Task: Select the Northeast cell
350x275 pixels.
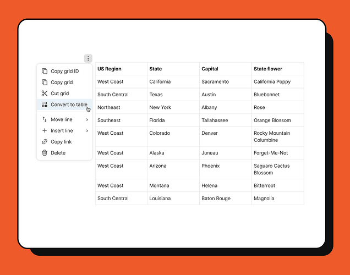Action: coord(121,107)
